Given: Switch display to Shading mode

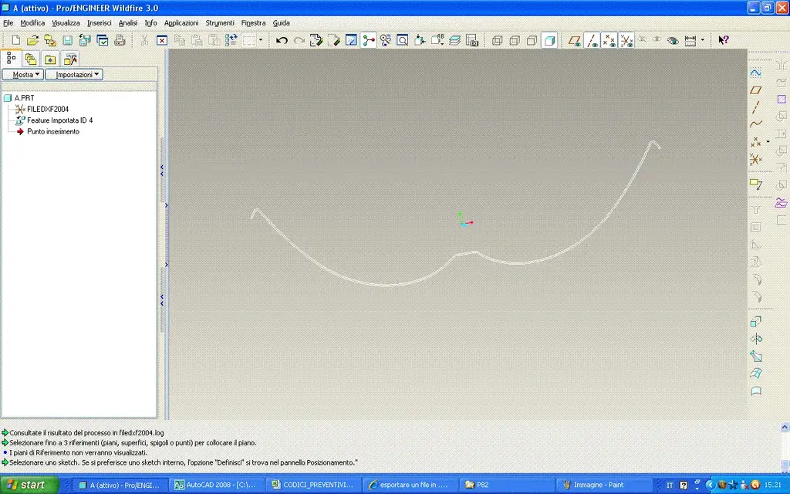Looking at the screenshot, I should pyautogui.click(x=549, y=40).
